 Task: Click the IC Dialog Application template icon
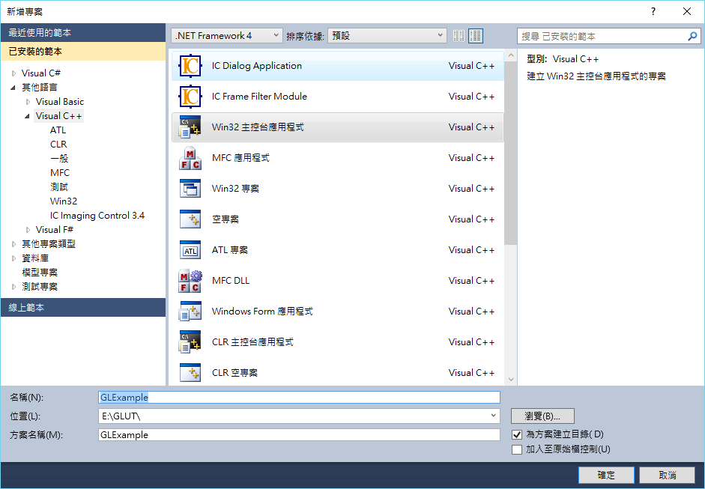click(x=190, y=66)
